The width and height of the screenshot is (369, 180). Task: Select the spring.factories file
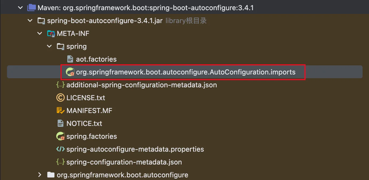coord(92,136)
